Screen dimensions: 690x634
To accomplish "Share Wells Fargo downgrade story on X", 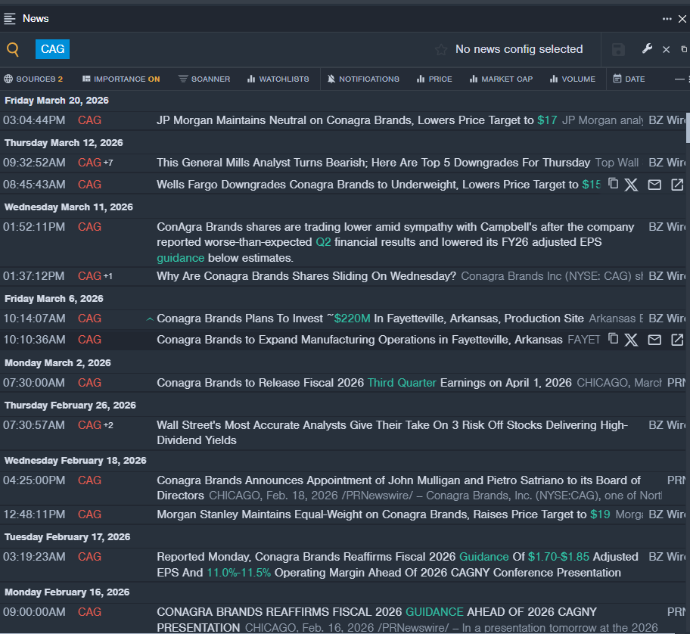I will click(x=632, y=185).
